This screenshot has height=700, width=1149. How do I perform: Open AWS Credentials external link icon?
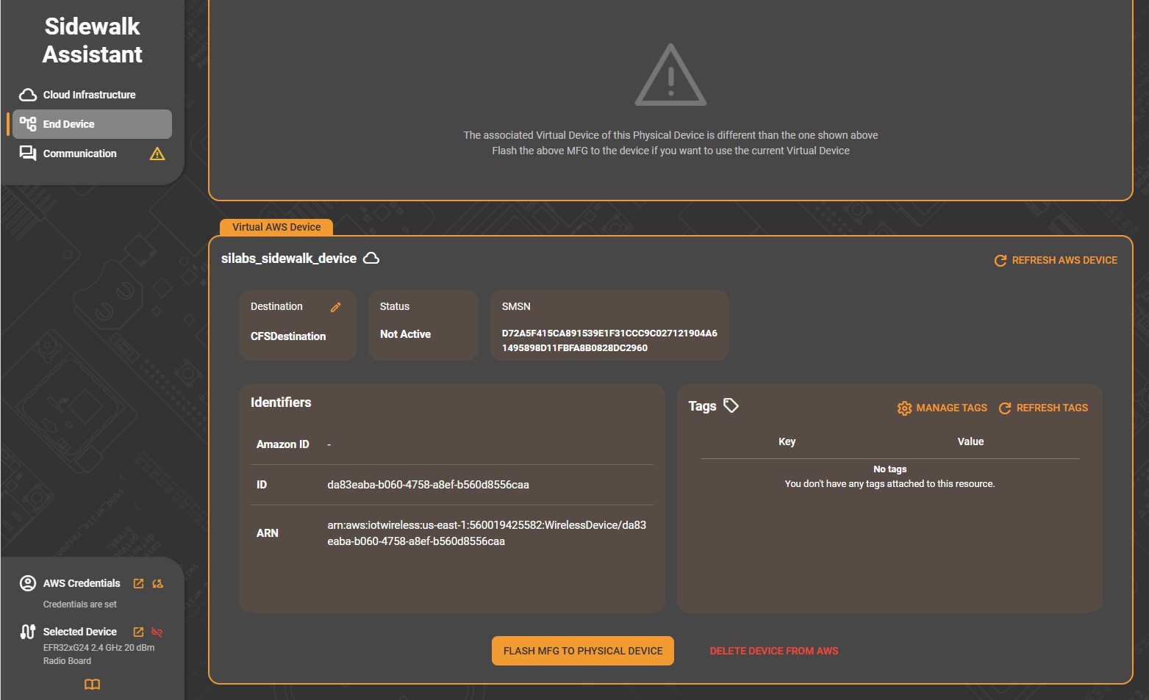(x=138, y=583)
